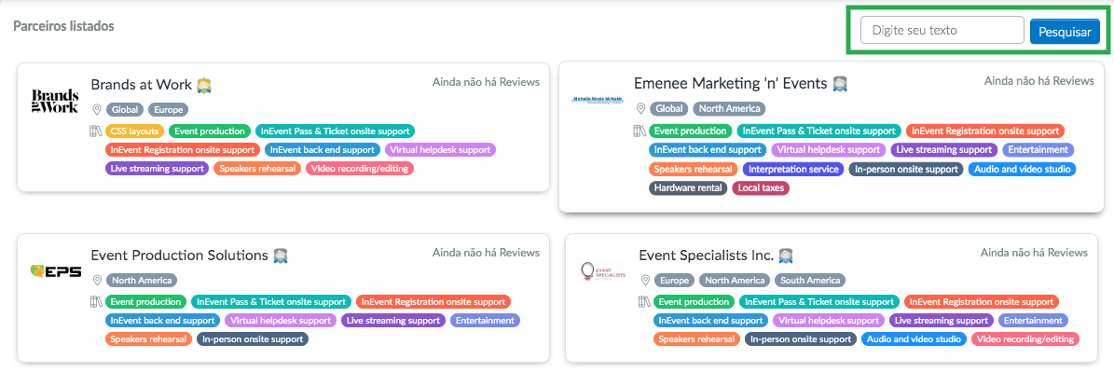The image size is (1114, 373).
Task: Click 'Ainda não há Reviews' in Emenee Marketing card
Action: click(1038, 81)
